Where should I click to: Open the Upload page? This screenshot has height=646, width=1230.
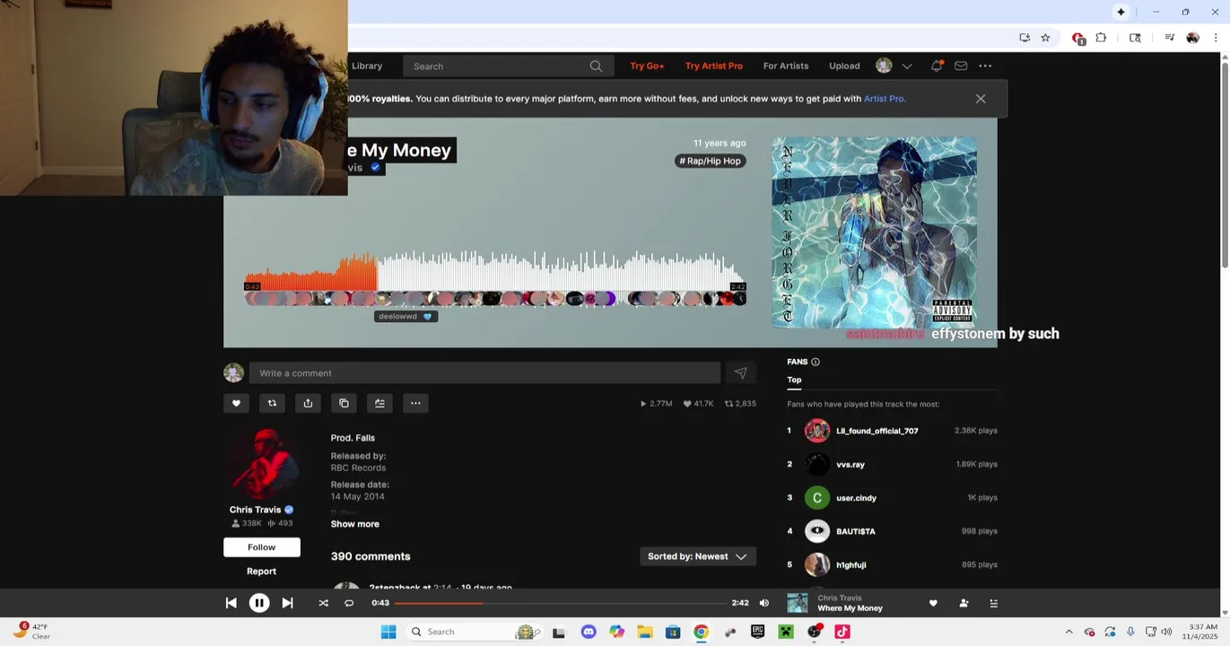click(x=844, y=65)
